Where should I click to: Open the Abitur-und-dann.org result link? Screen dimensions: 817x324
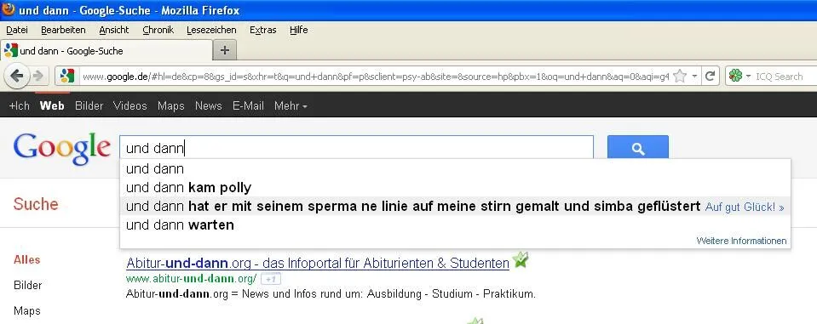317,263
